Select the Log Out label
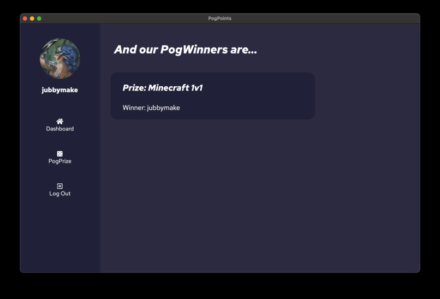440x299 pixels. pos(60,194)
